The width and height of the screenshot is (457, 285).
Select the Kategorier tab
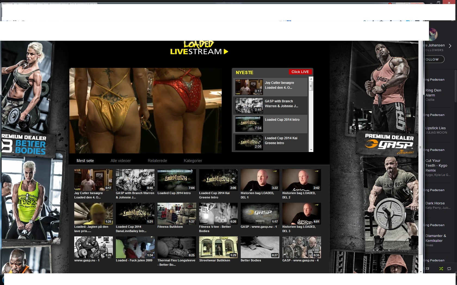tap(193, 161)
